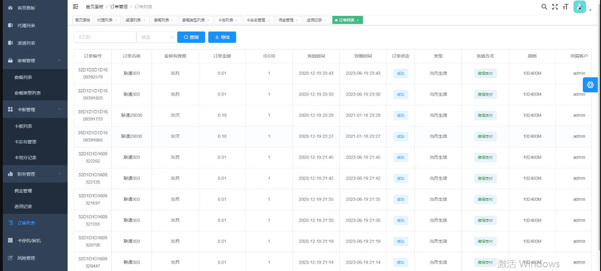Click 联通20000 name in the 23:28 row
Image resolution: width=601 pixels, height=271 pixels.
pos(131,115)
